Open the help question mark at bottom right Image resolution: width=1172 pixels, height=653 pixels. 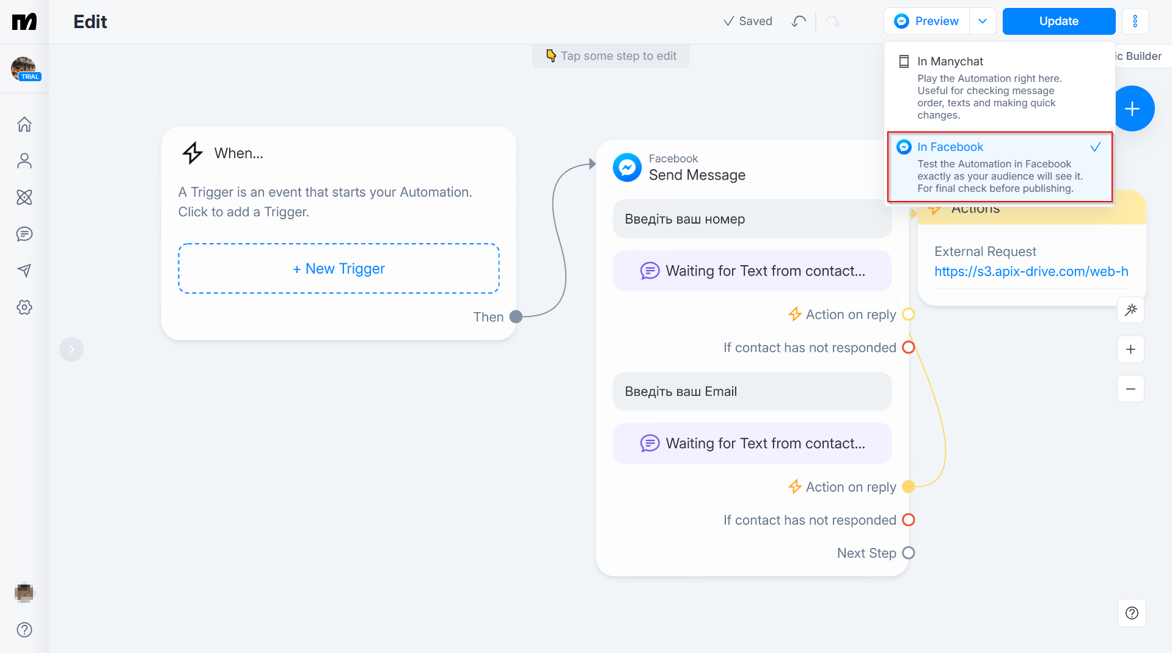1132,613
